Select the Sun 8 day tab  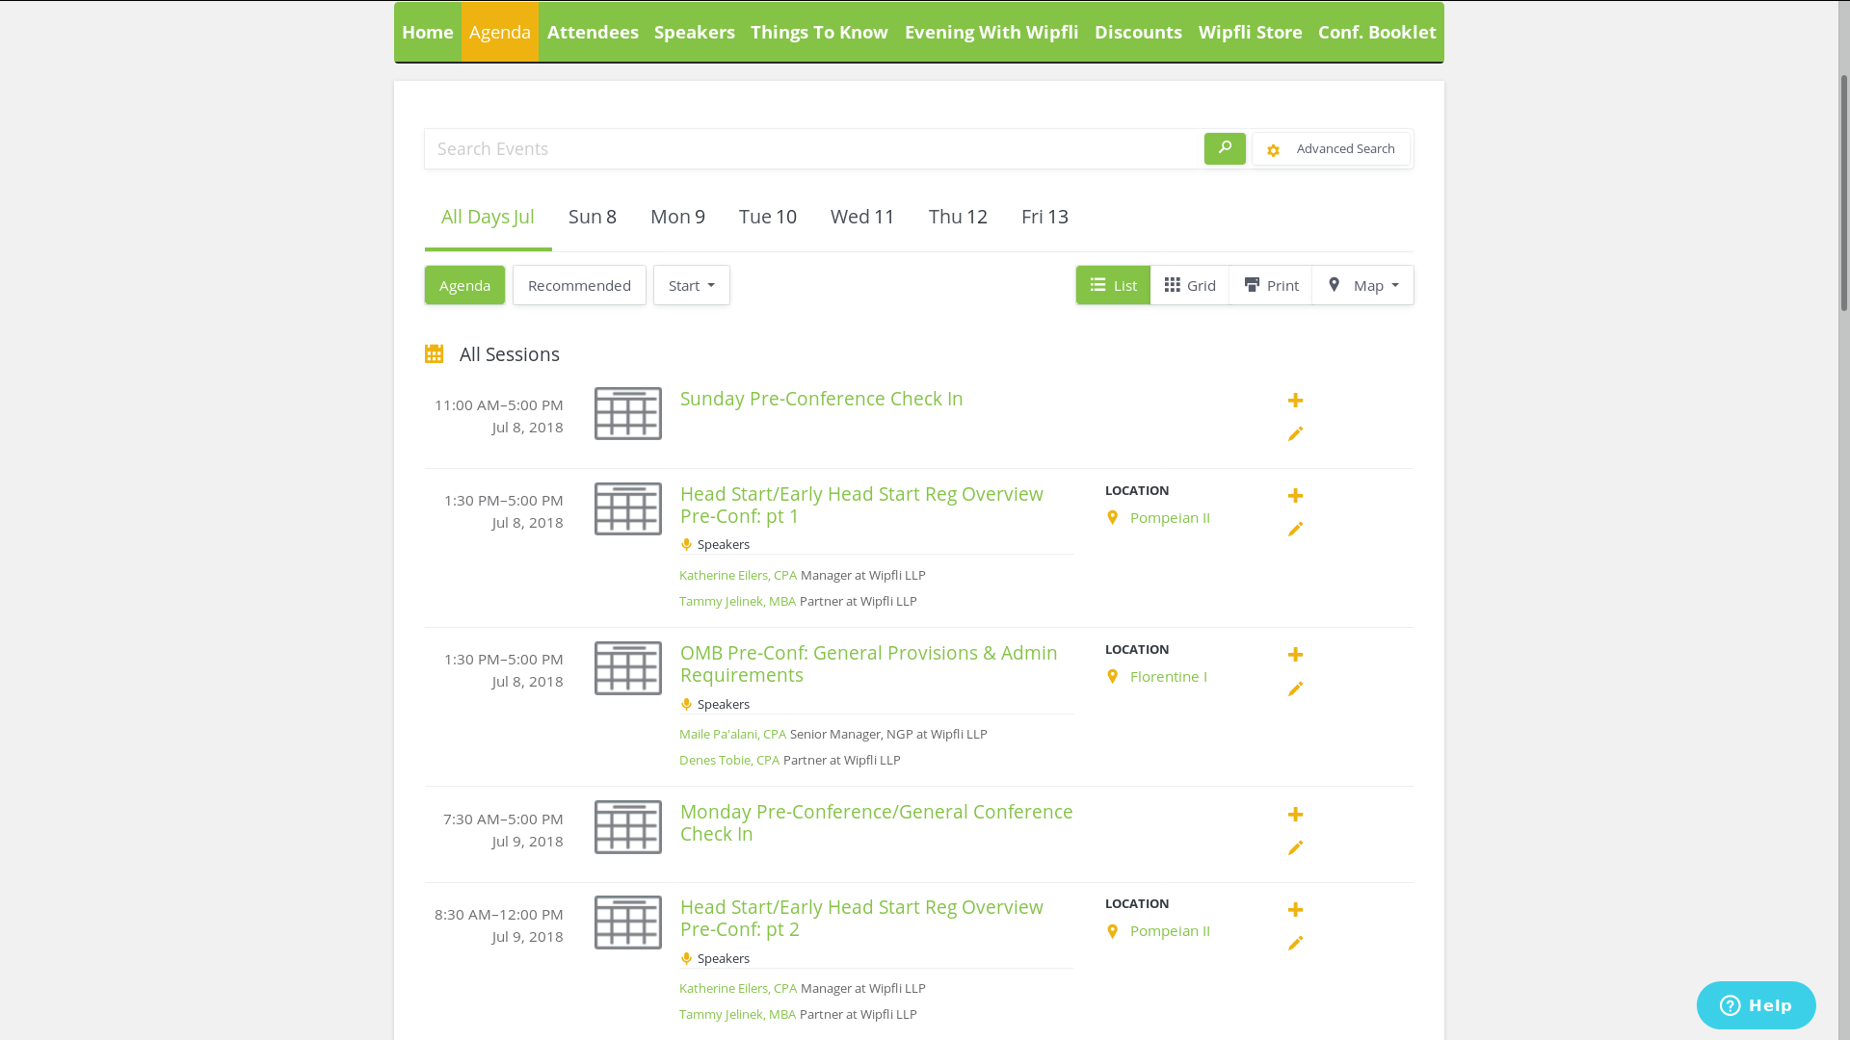point(593,217)
